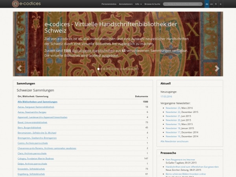The width and height of the screenshot is (236, 177).
Task: Focus the manuscript search field
Action: coord(183,4)
